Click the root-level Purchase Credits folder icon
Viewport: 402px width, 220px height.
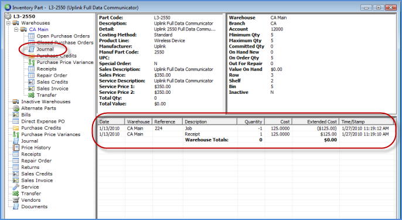pyautogui.click(x=16, y=128)
